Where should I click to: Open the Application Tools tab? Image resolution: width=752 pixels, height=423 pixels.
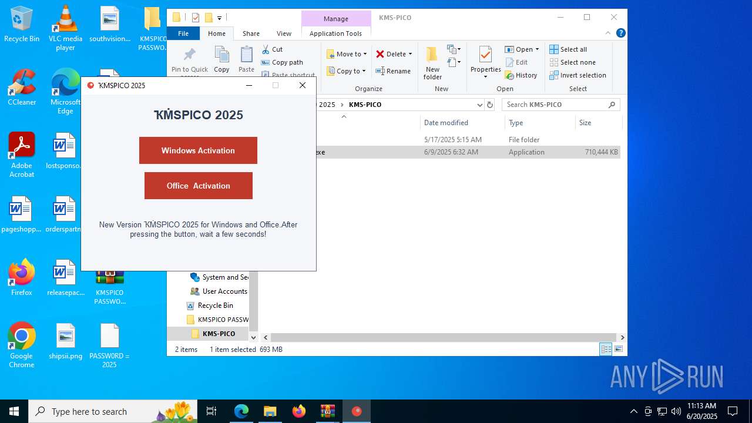click(335, 33)
